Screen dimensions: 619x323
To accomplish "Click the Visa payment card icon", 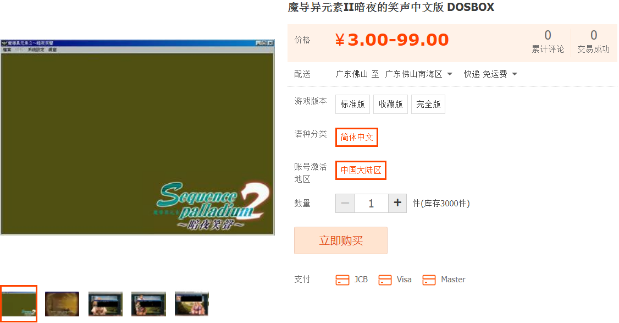I will click(x=385, y=280).
